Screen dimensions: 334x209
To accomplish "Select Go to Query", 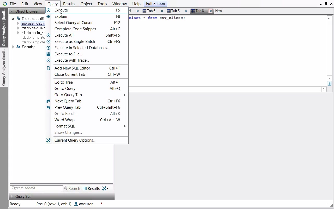I will tap(87, 89).
